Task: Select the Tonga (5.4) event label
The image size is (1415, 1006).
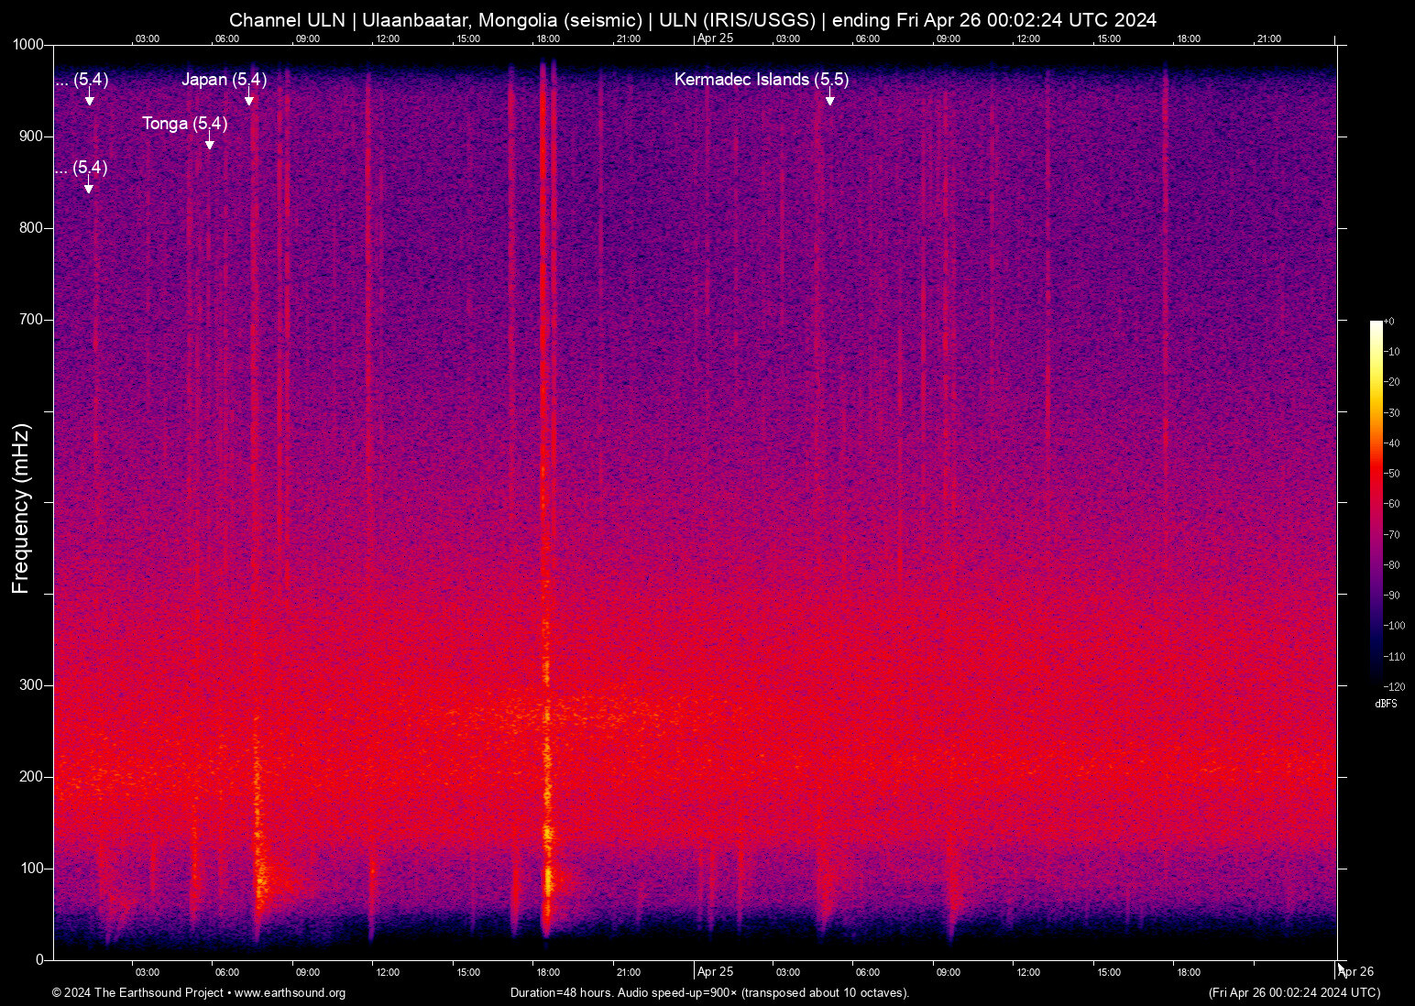Action: 184,124
